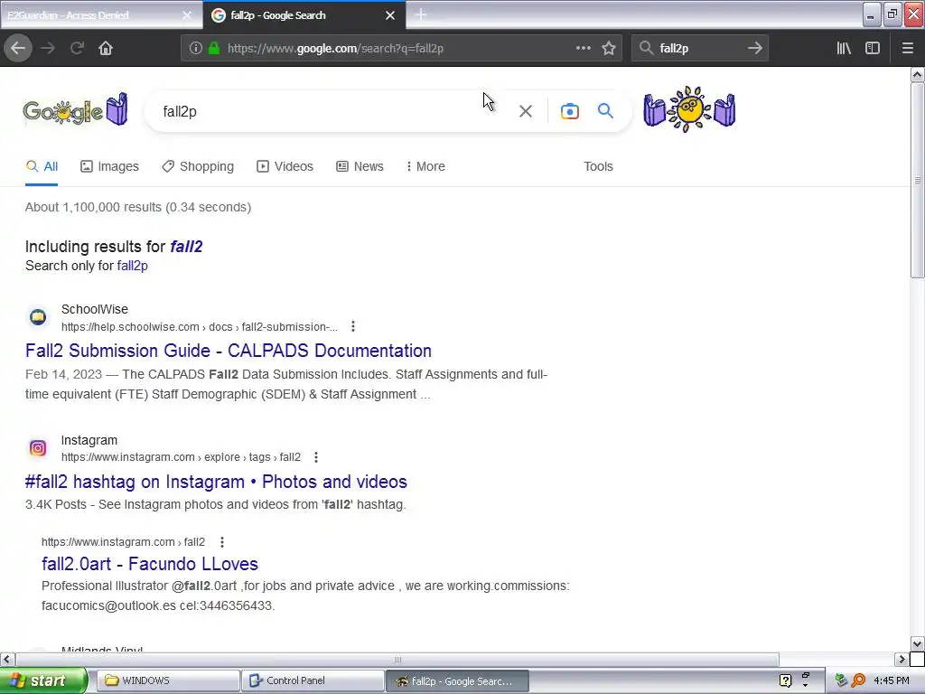Show site information for google.com
This screenshot has height=694, width=925.
[x=195, y=49]
